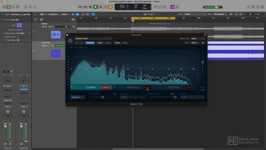Solo the Master track

[46, 27]
